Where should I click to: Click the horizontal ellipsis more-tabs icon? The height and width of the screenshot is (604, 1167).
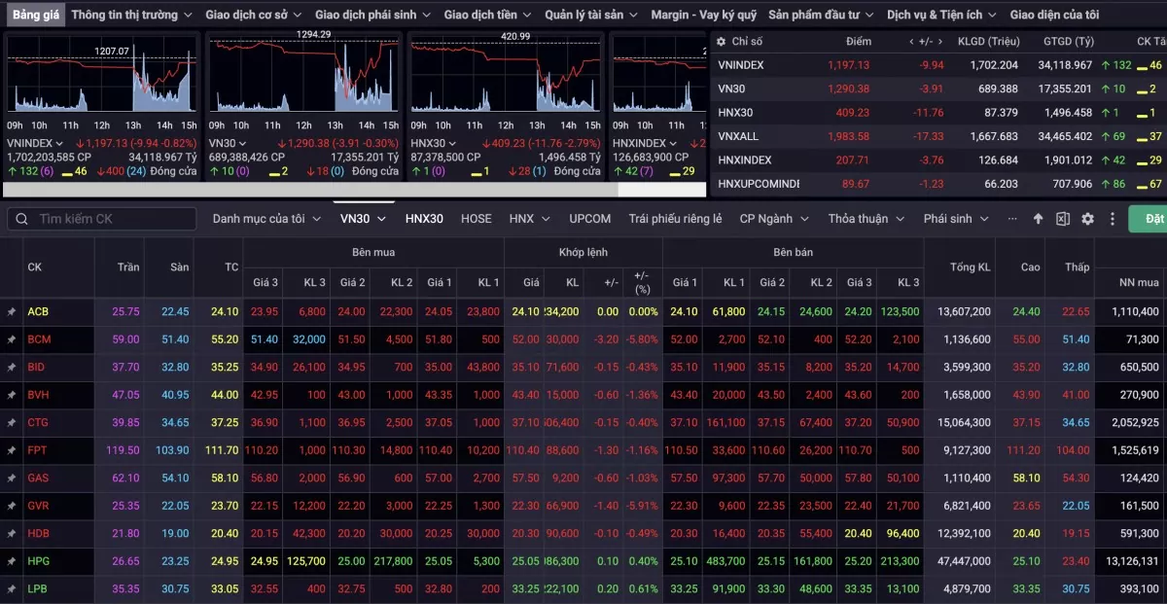[x=1012, y=219]
